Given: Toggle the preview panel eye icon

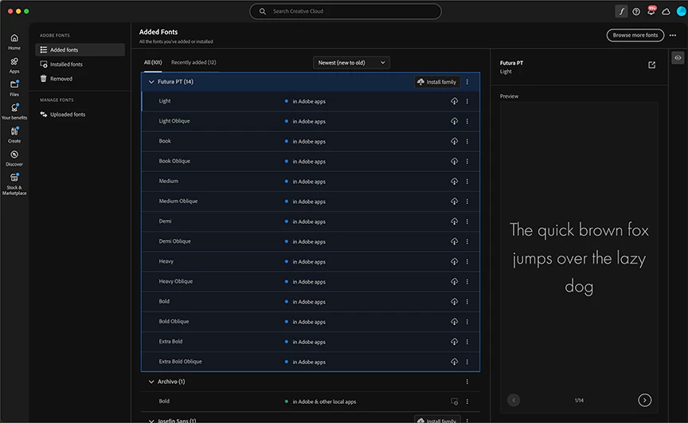Looking at the screenshot, I should tap(678, 58).
